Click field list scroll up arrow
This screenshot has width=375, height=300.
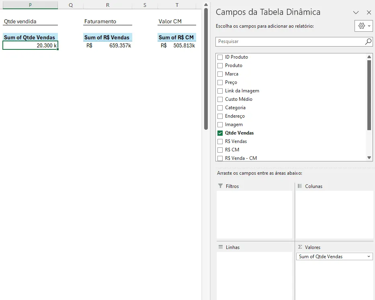click(369, 57)
